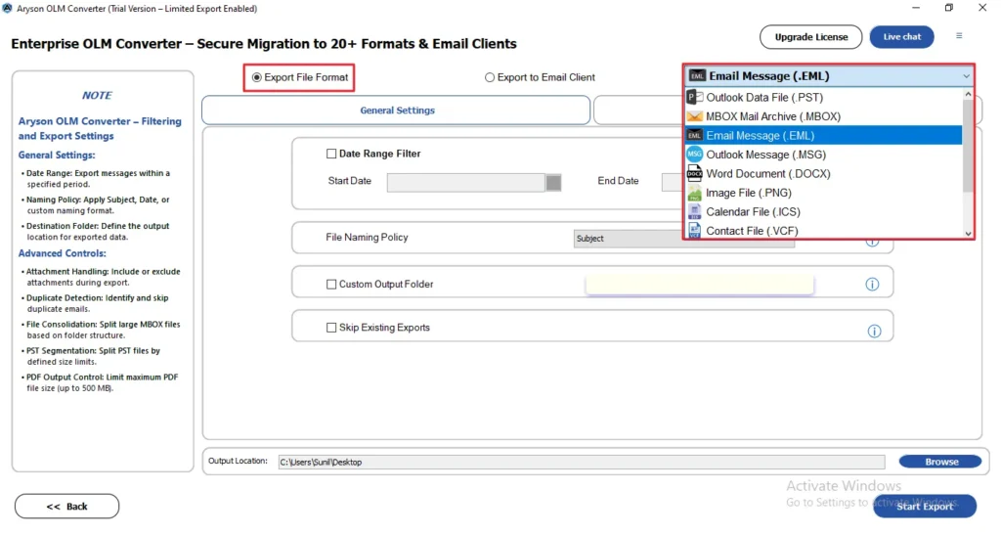Viewport: 1001px width, 534px height.
Task: Choose Outlook Message (.MSG) format
Action: [x=823, y=155]
